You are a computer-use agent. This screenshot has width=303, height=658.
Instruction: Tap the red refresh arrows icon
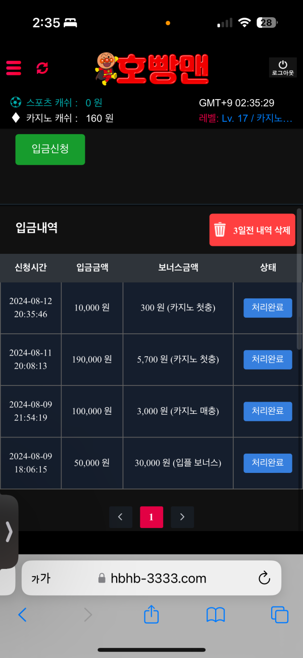pos(42,68)
